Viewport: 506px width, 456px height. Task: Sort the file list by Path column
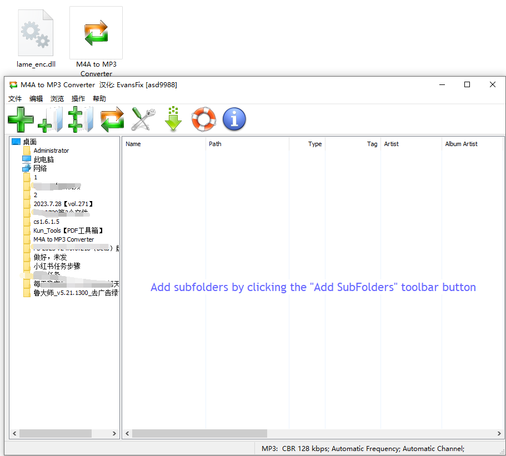[x=247, y=144]
